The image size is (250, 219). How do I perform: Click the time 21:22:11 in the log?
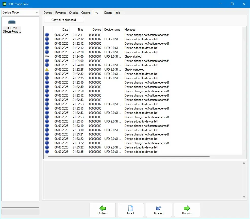pos(78,35)
